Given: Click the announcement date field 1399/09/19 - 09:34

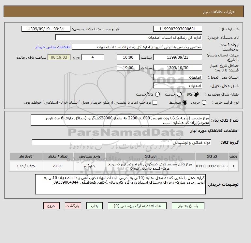Looking at the screenshot, I should tap(46, 29).
